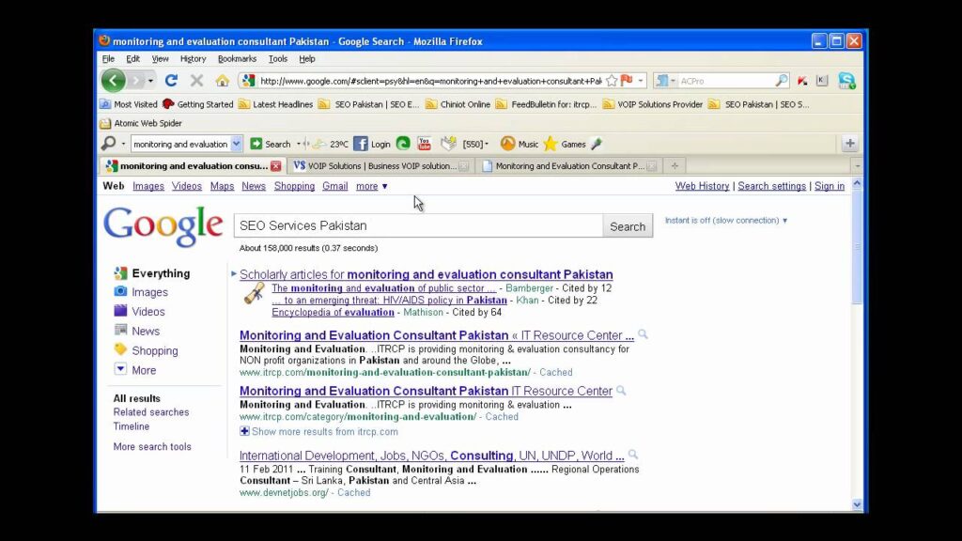Click the Google search input field

click(418, 225)
